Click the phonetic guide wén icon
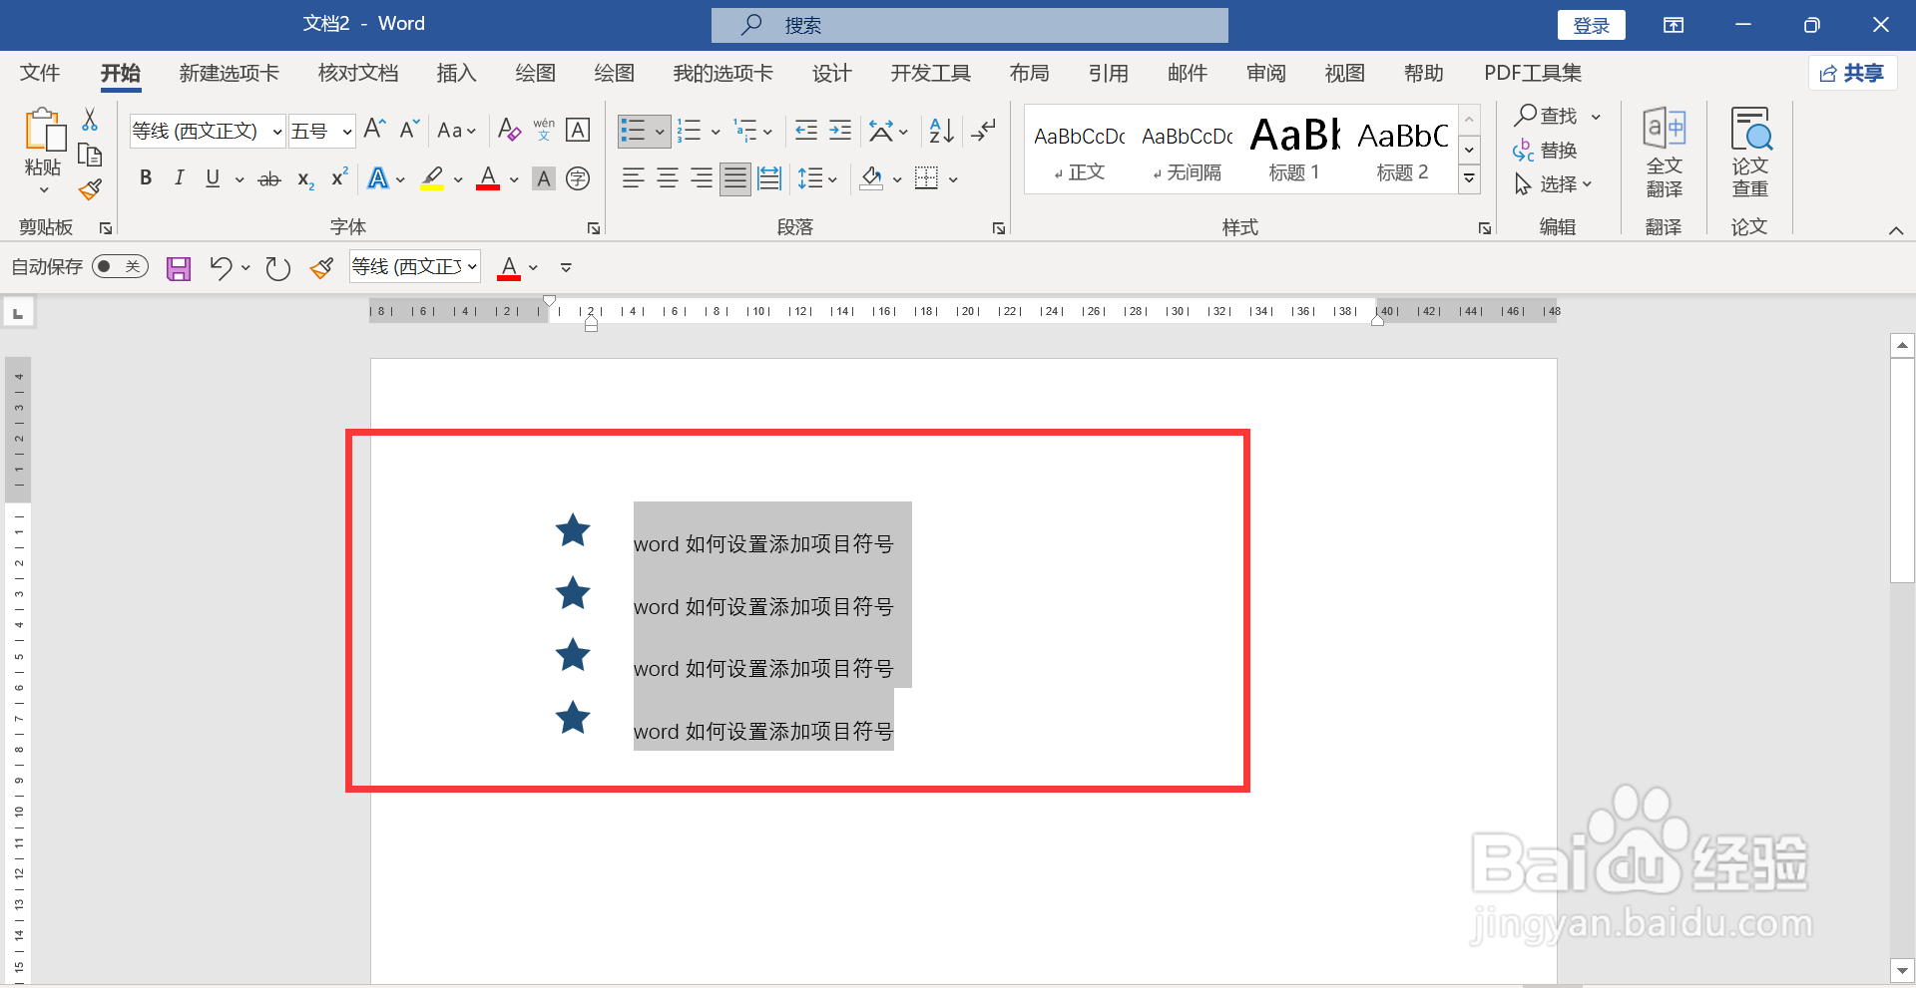1916x988 pixels. coord(544,130)
